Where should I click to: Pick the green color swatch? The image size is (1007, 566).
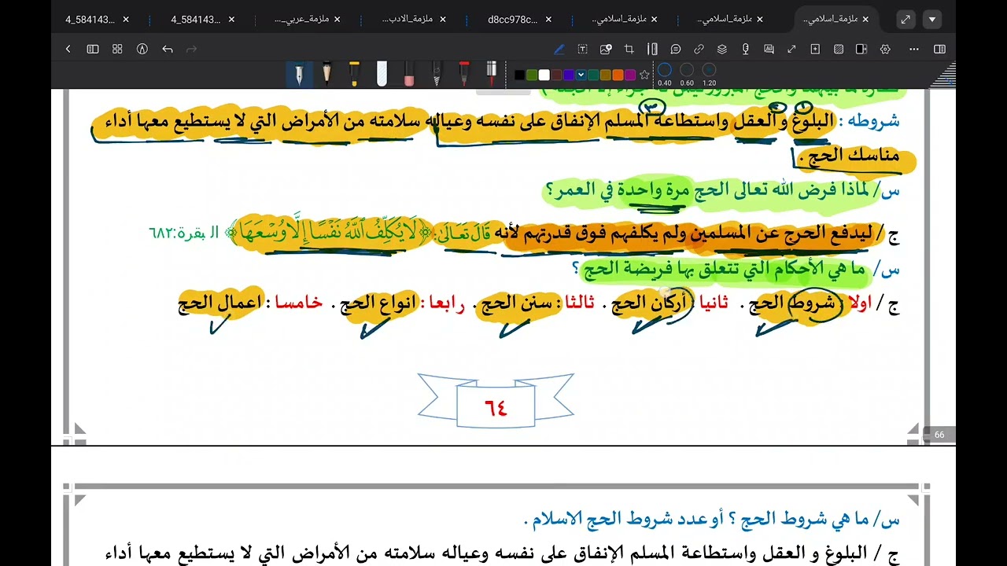[532, 75]
